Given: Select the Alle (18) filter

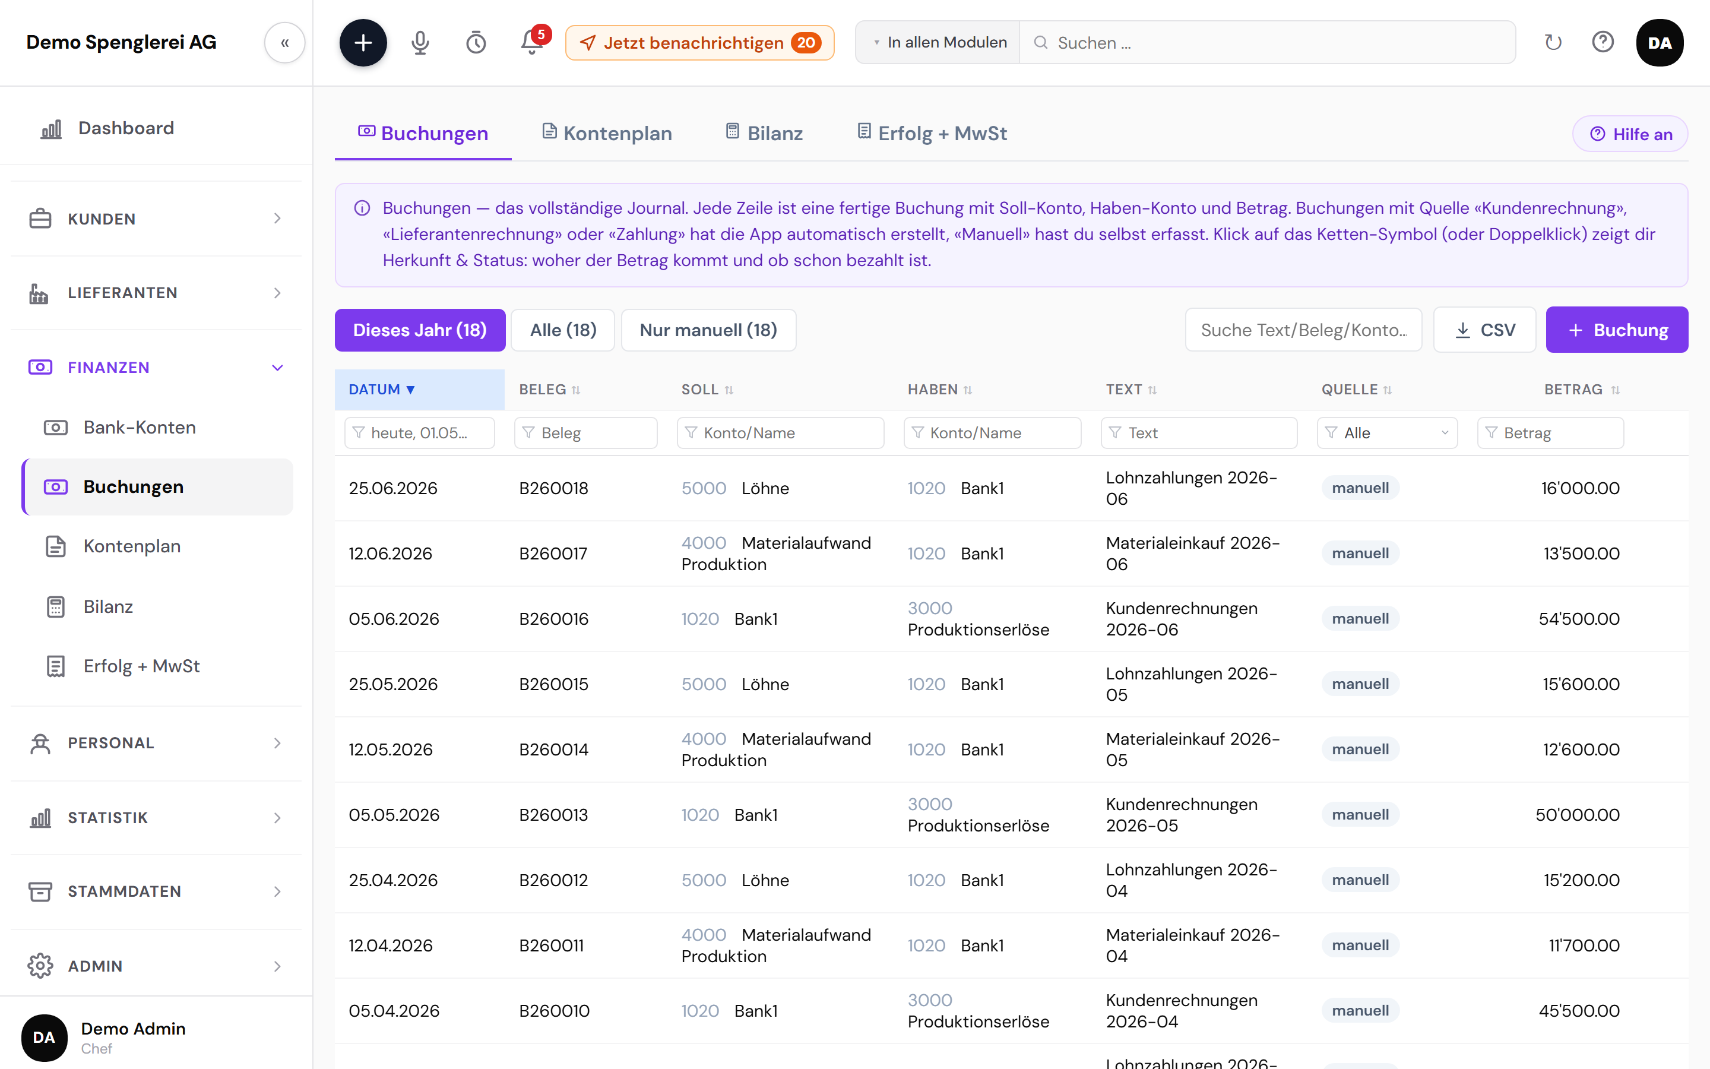Looking at the screenshot, I should coord(563,330).
